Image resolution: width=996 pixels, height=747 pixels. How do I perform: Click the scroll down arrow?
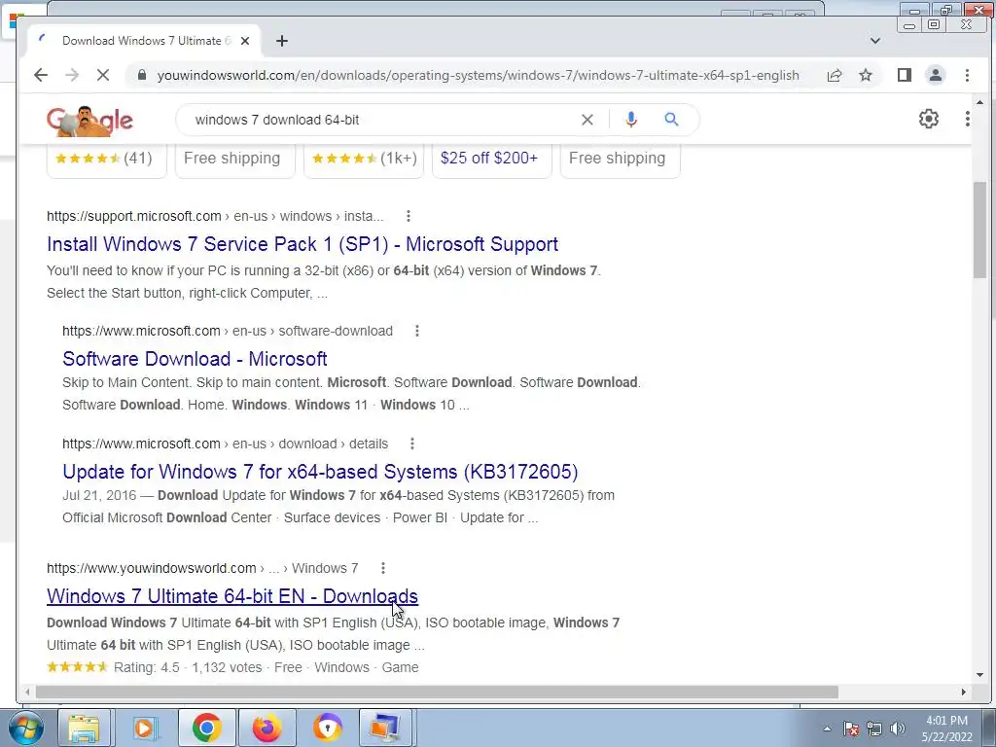coord(979,675)
